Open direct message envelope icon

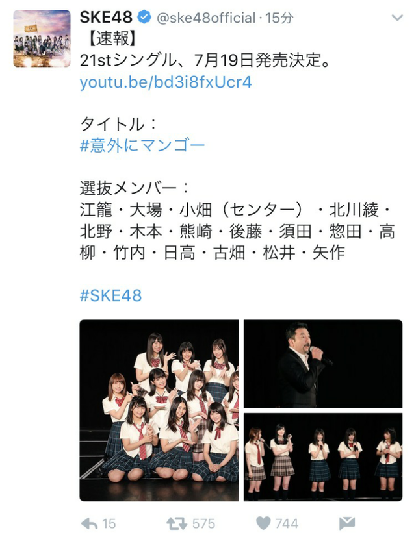click(x=346, y=523)
